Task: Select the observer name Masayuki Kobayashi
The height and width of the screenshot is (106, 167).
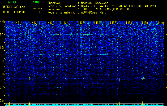Action: coord(95,3)
